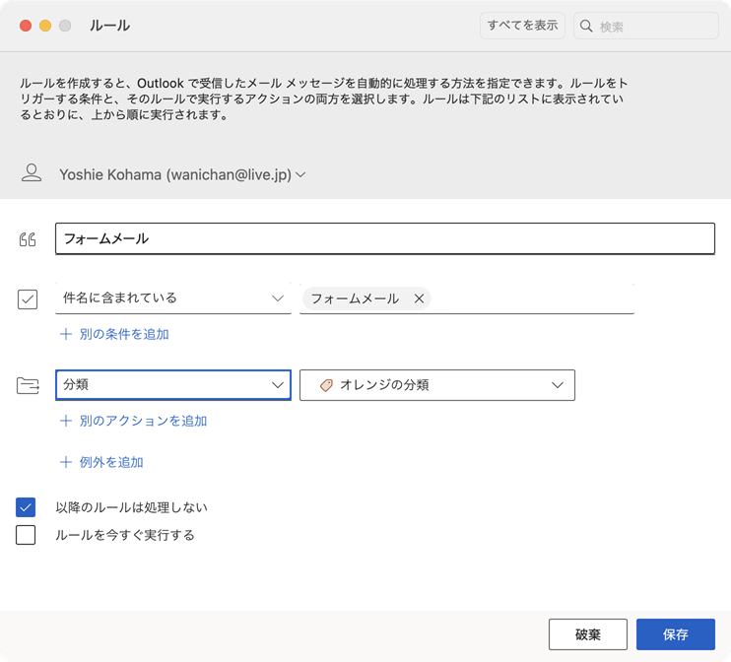731x662 pixels.
Task: Uncheck 以降のルールは処理しない checkbox
Action: 26,507
